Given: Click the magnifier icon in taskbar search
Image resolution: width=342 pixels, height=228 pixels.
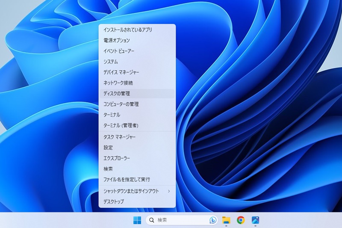Looking at the screenshot, I should [x=152, y=220].
